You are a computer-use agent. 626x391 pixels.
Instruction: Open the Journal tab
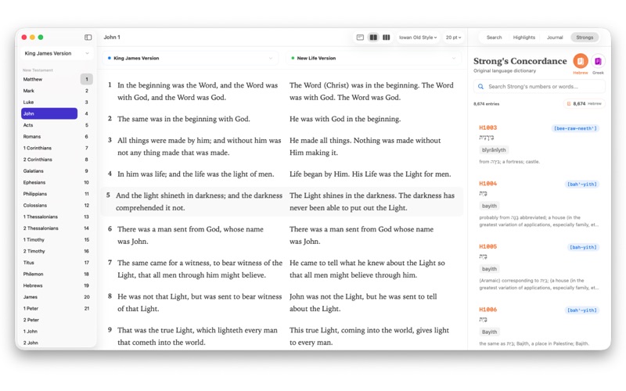[x=555, y=37]
